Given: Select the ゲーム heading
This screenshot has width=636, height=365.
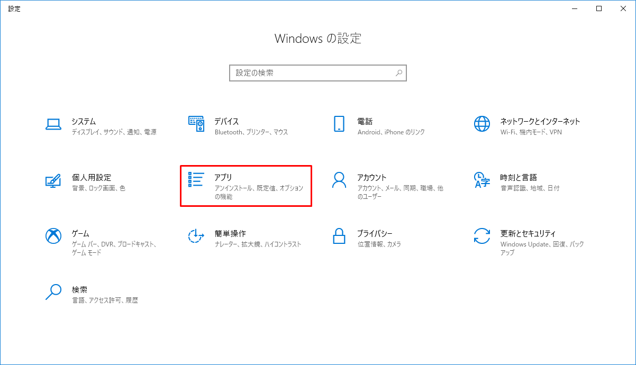Looking at the screenshot, I should tap(80, 233).
